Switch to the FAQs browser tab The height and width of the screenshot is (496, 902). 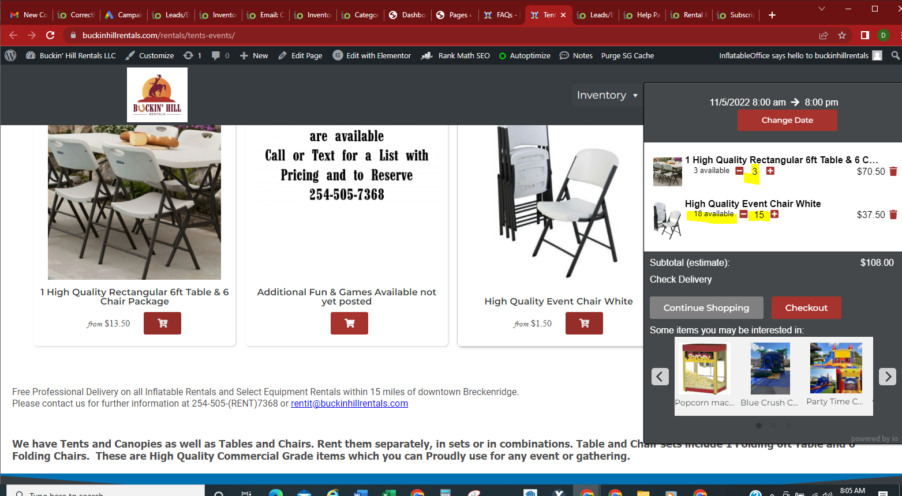pyautogui.click(x=501, y=15)
